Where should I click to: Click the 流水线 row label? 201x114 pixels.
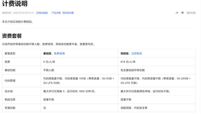click(x=8, y=91)
